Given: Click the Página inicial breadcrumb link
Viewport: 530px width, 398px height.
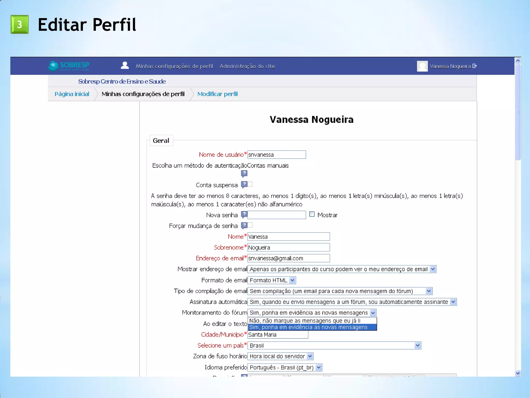Looking at the screenshot, I should [x=72, y=94].
